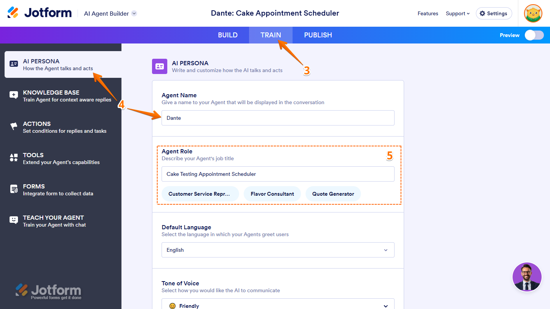Switch to the BUILD tab
Viewport: 550px width, 309px height.
228,35
